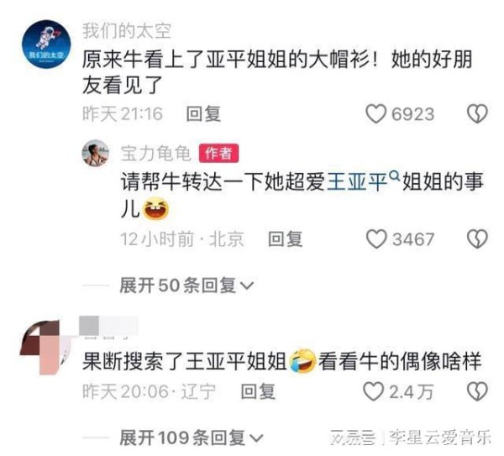Like the comment with 2.4万 likes
Viewport: 504px width, 456px height.
click(374, 391)
